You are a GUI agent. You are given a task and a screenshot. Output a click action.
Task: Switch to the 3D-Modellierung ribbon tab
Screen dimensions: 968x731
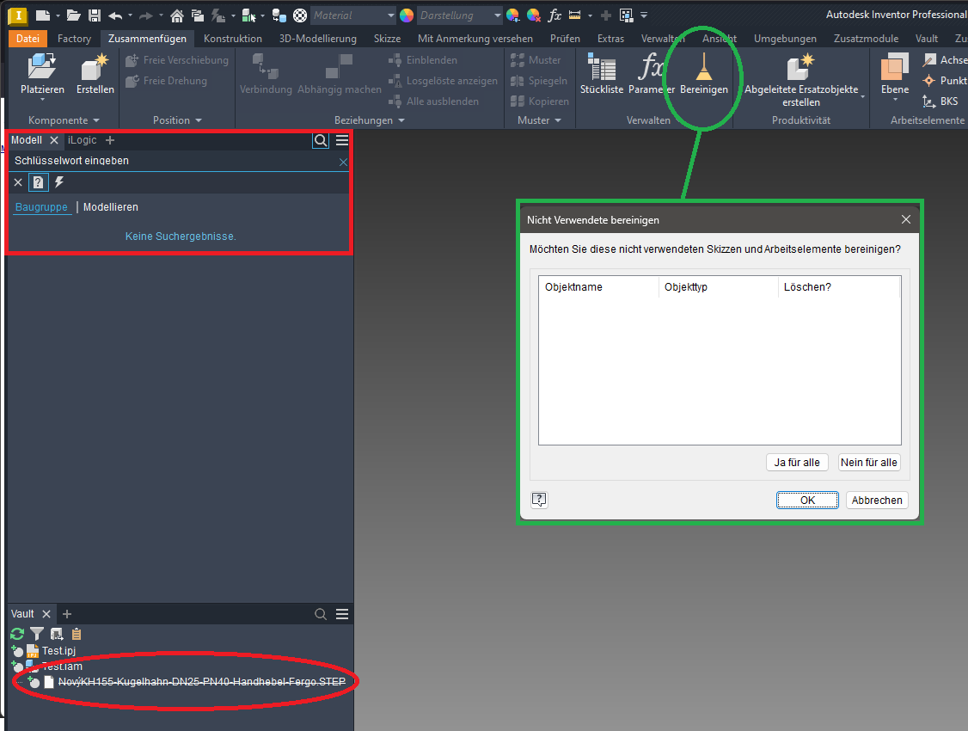pyautogui.click(x=318, y=39)
